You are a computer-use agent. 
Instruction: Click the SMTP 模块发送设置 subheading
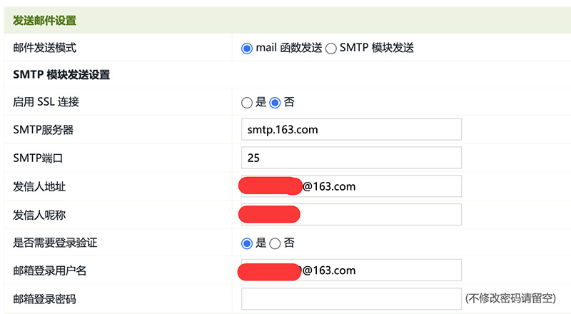tap(61, 74)
